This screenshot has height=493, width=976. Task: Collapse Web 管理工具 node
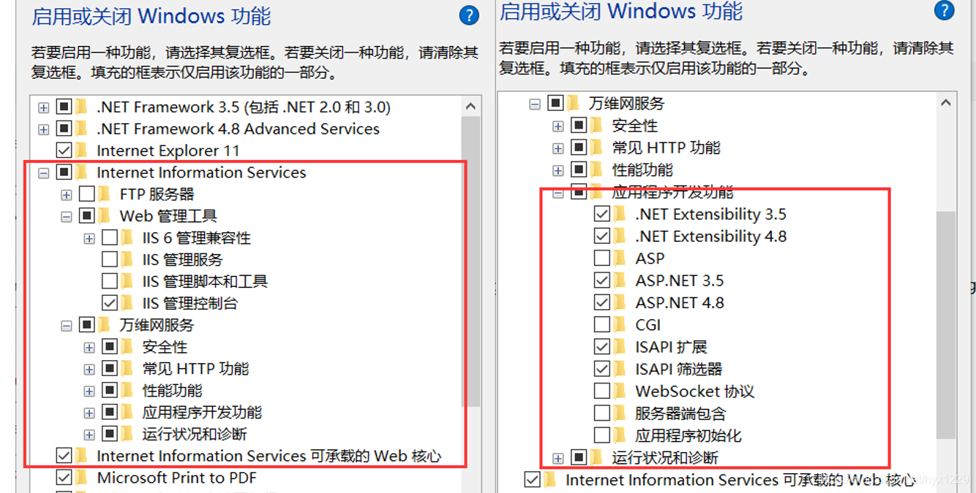67,216
